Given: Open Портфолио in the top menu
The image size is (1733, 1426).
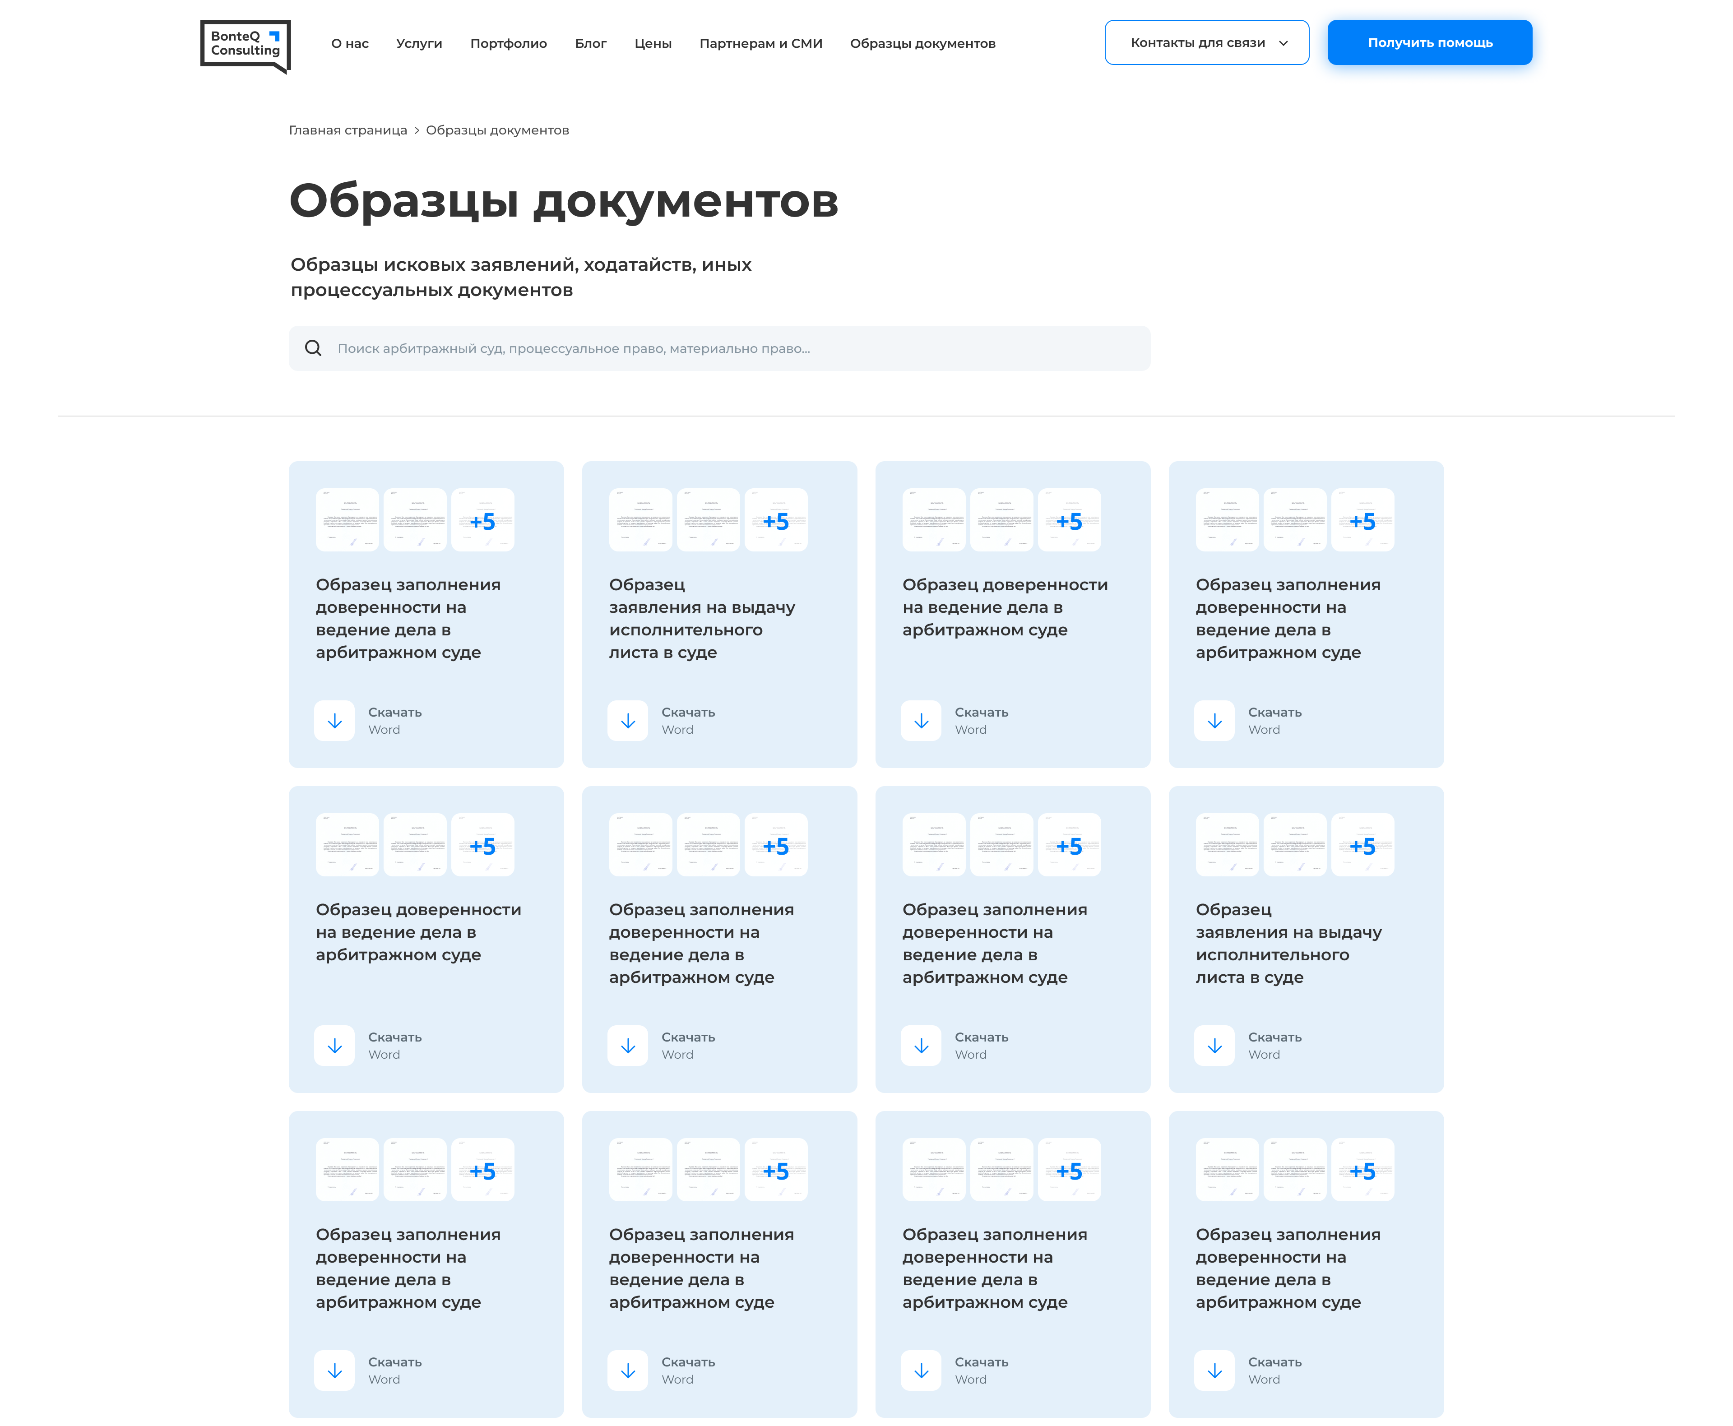Looking at the screenshot, I should (x=509, y=43).
